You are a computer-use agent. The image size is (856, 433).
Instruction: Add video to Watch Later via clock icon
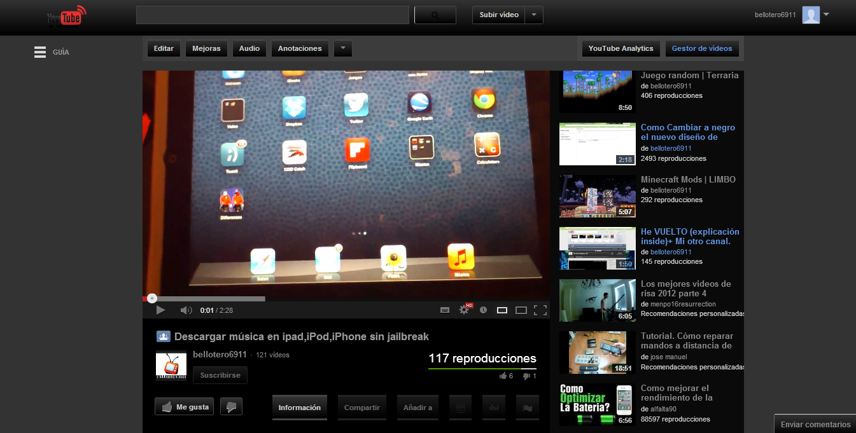click(483, 310)
